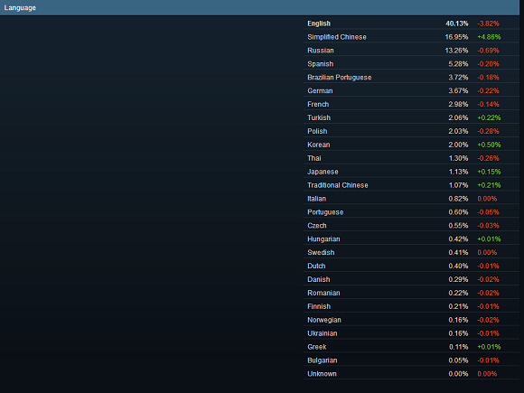Select the Italian language row

pyautogui.click(x=411, y=199)
